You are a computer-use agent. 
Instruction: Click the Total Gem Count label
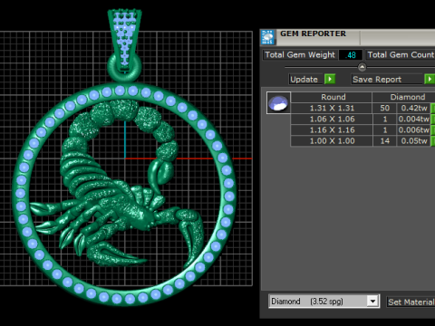point(401,55)
